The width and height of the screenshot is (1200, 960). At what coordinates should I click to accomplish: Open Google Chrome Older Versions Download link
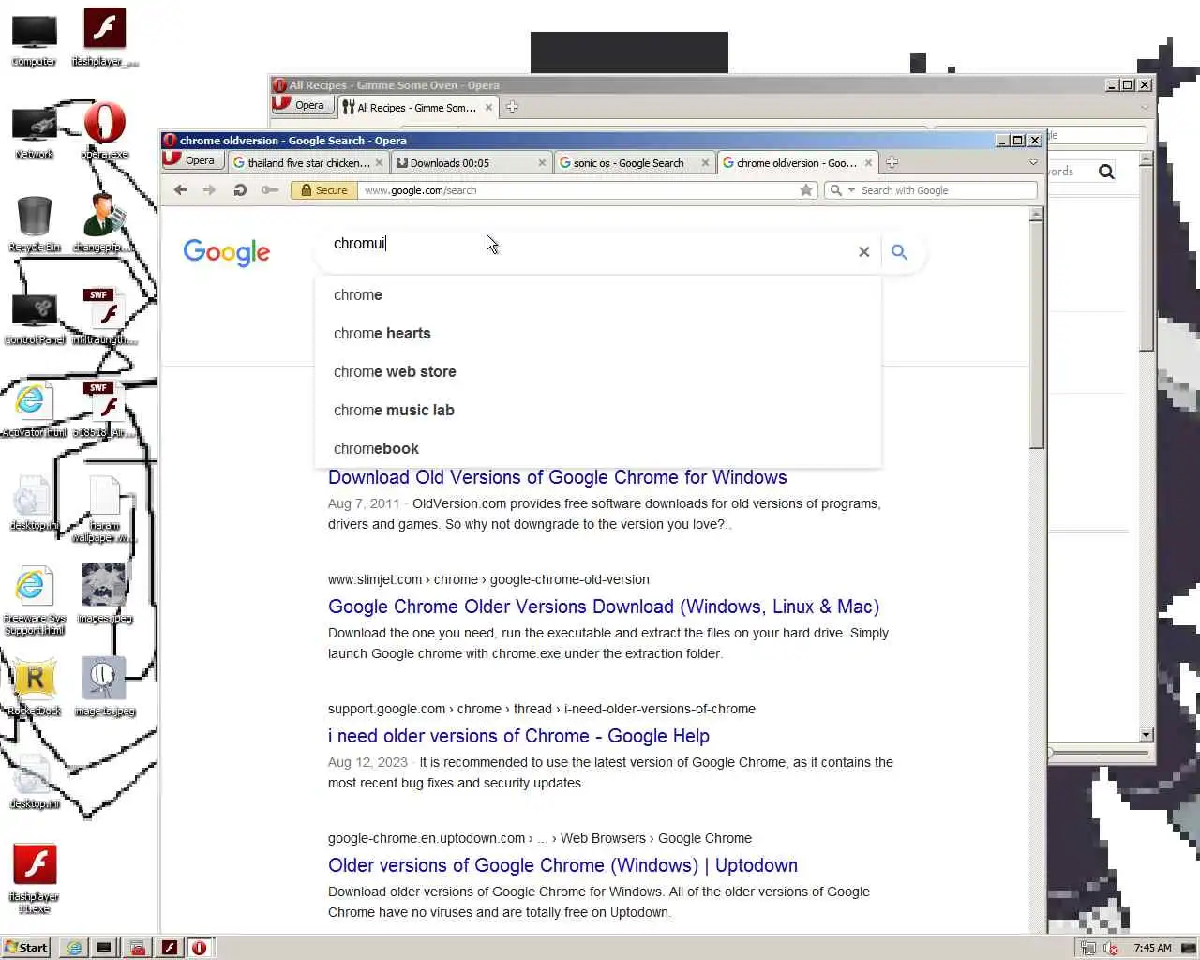pyautogui.click(x=604, y=607)
